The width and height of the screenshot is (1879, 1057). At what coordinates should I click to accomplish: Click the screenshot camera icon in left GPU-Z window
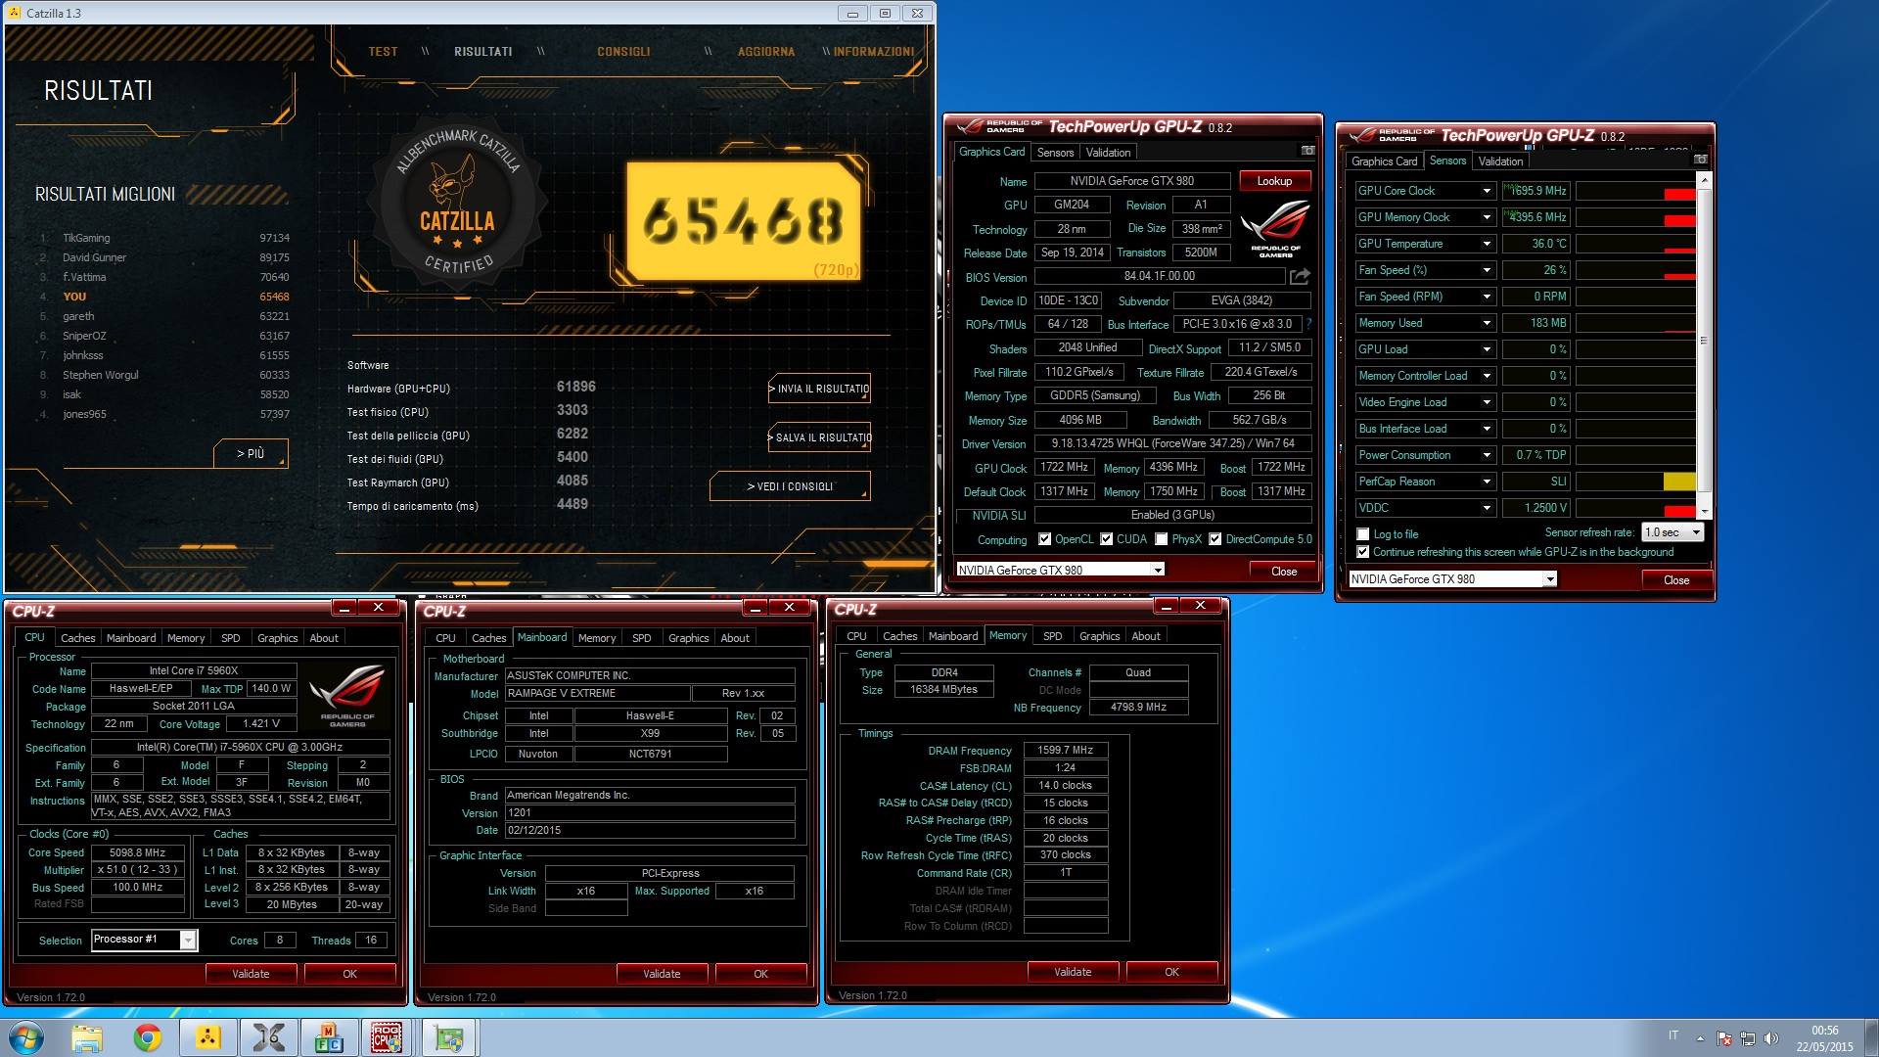pyautogui.click(x=1307, y=151)
